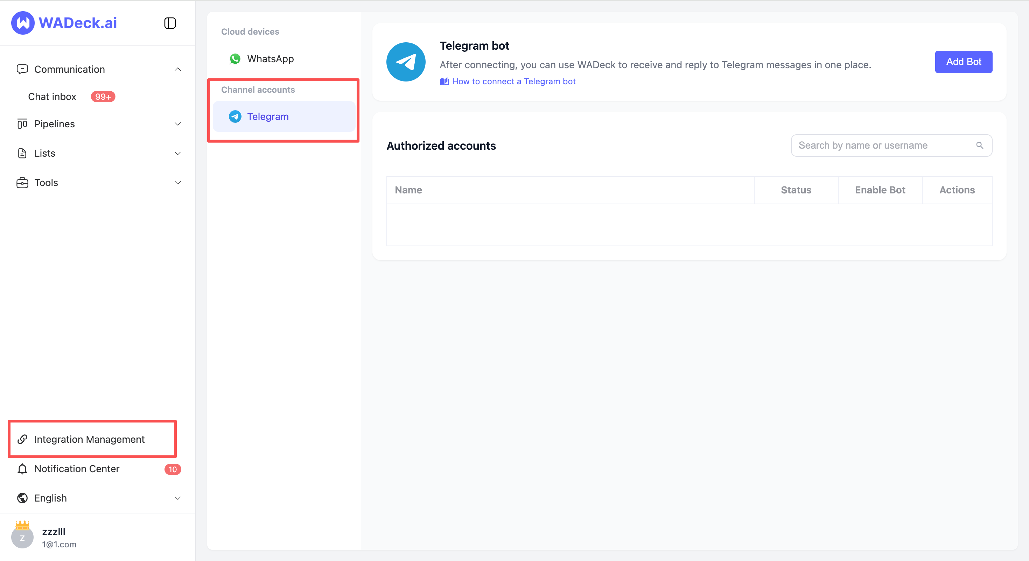Select WhatsApp under Cloud devices
The height and width of the screenshot is (561, 1029).
(x=284, y=59)
